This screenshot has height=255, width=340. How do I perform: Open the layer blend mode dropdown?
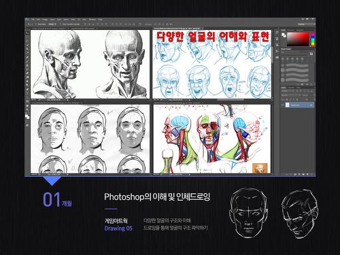coord(291,95)
